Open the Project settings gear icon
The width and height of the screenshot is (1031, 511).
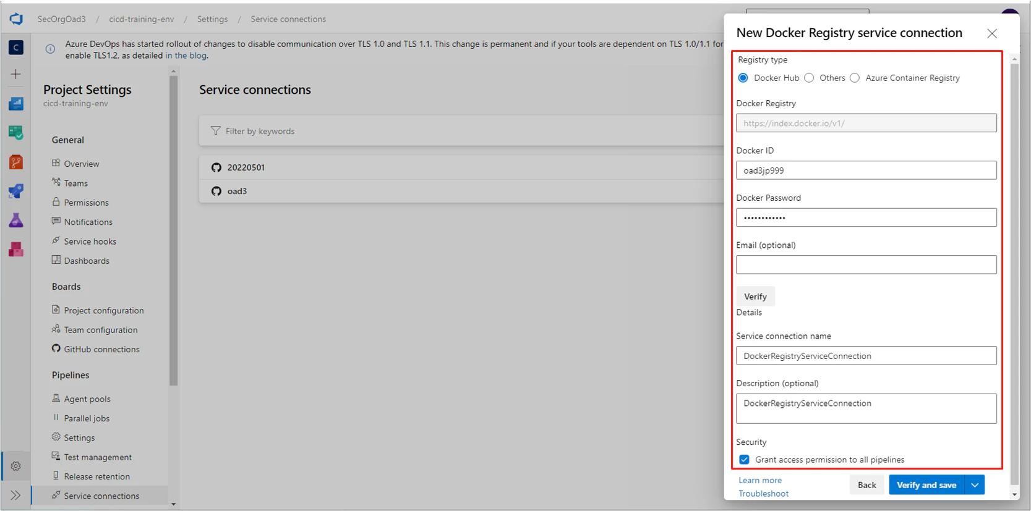coord(16,467)
